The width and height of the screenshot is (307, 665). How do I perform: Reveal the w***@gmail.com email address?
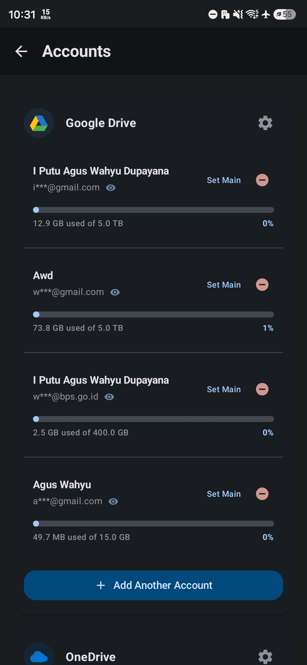point(115,292)
